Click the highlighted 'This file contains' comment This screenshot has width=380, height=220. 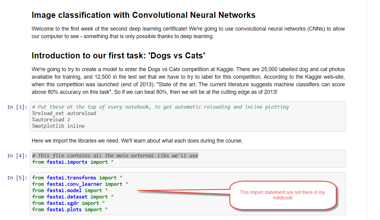click(115, 156)
